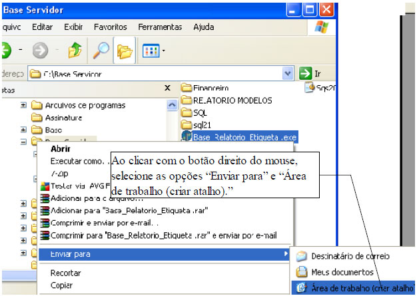
Task: Click the green Back navigation arrow
Action: (x=6, y=50)
